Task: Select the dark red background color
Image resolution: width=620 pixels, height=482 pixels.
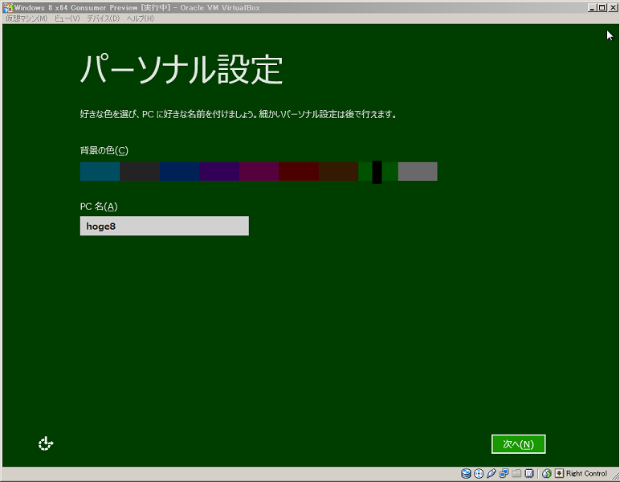Action: click(298, 171)
